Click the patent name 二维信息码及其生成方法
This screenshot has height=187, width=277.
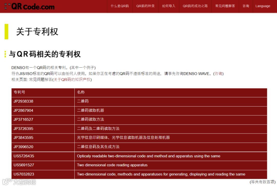click(98, 147)
